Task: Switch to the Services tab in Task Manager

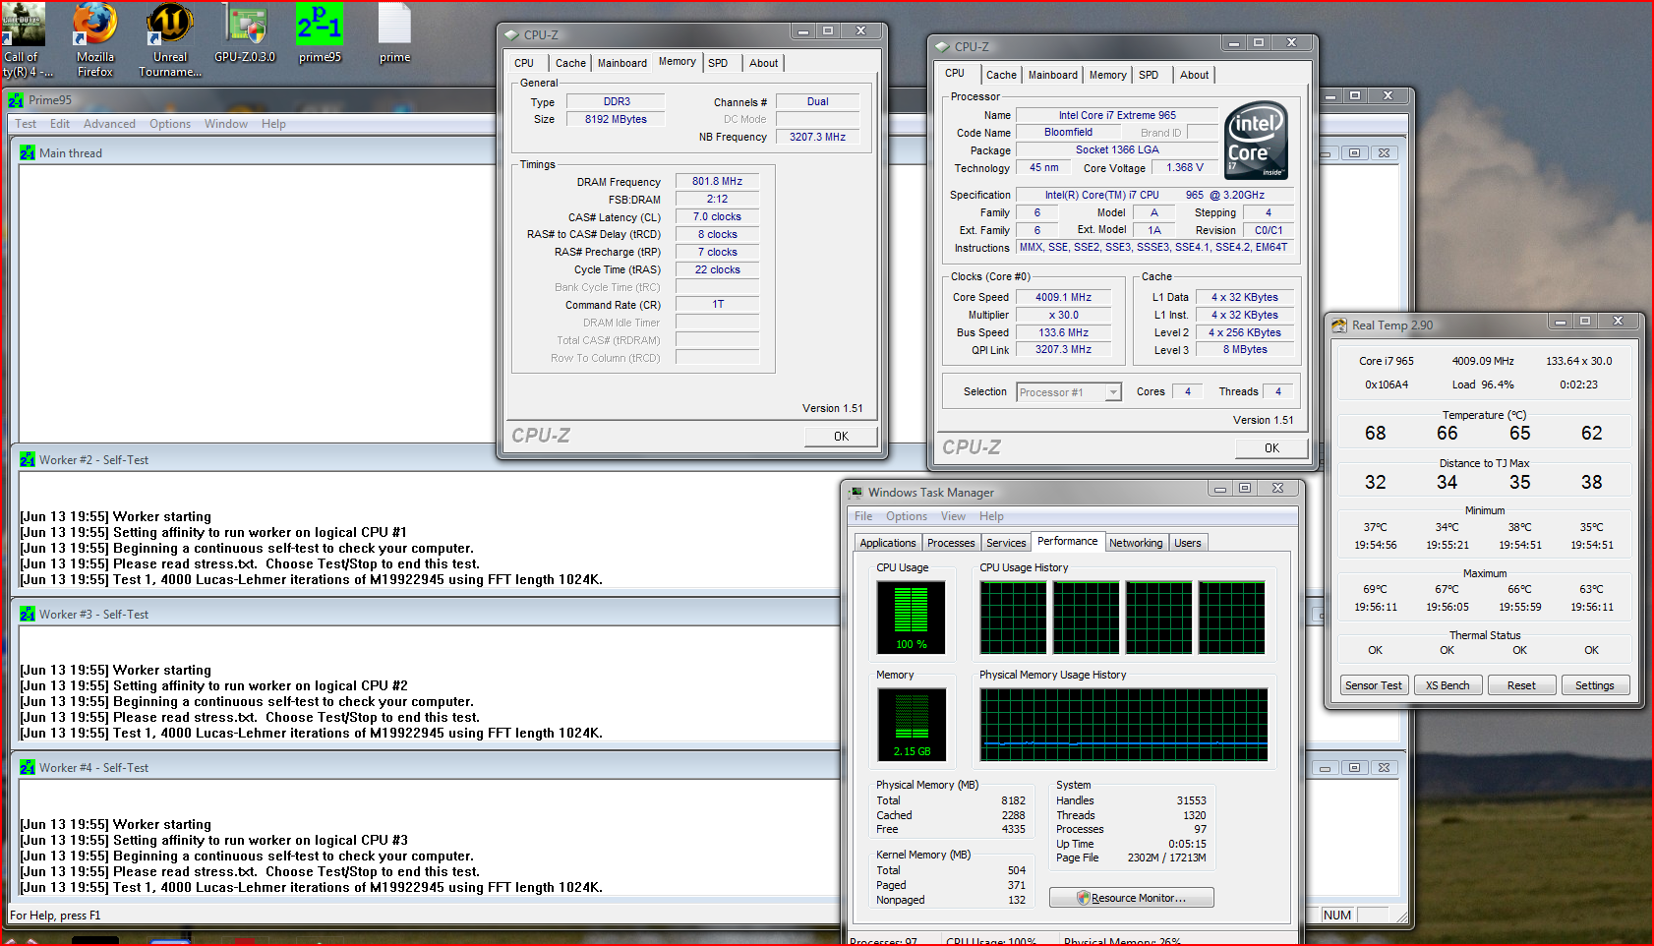Action: pyautogui.click(x=1006, y=543)
